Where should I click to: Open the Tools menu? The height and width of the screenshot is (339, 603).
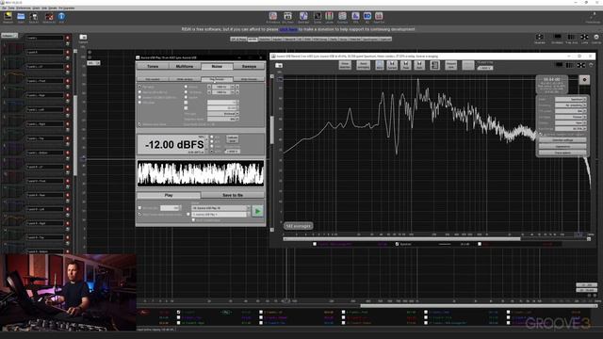pyautogui.click(x=11, y=8)
